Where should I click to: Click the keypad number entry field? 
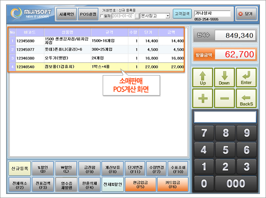click(225, 117)
